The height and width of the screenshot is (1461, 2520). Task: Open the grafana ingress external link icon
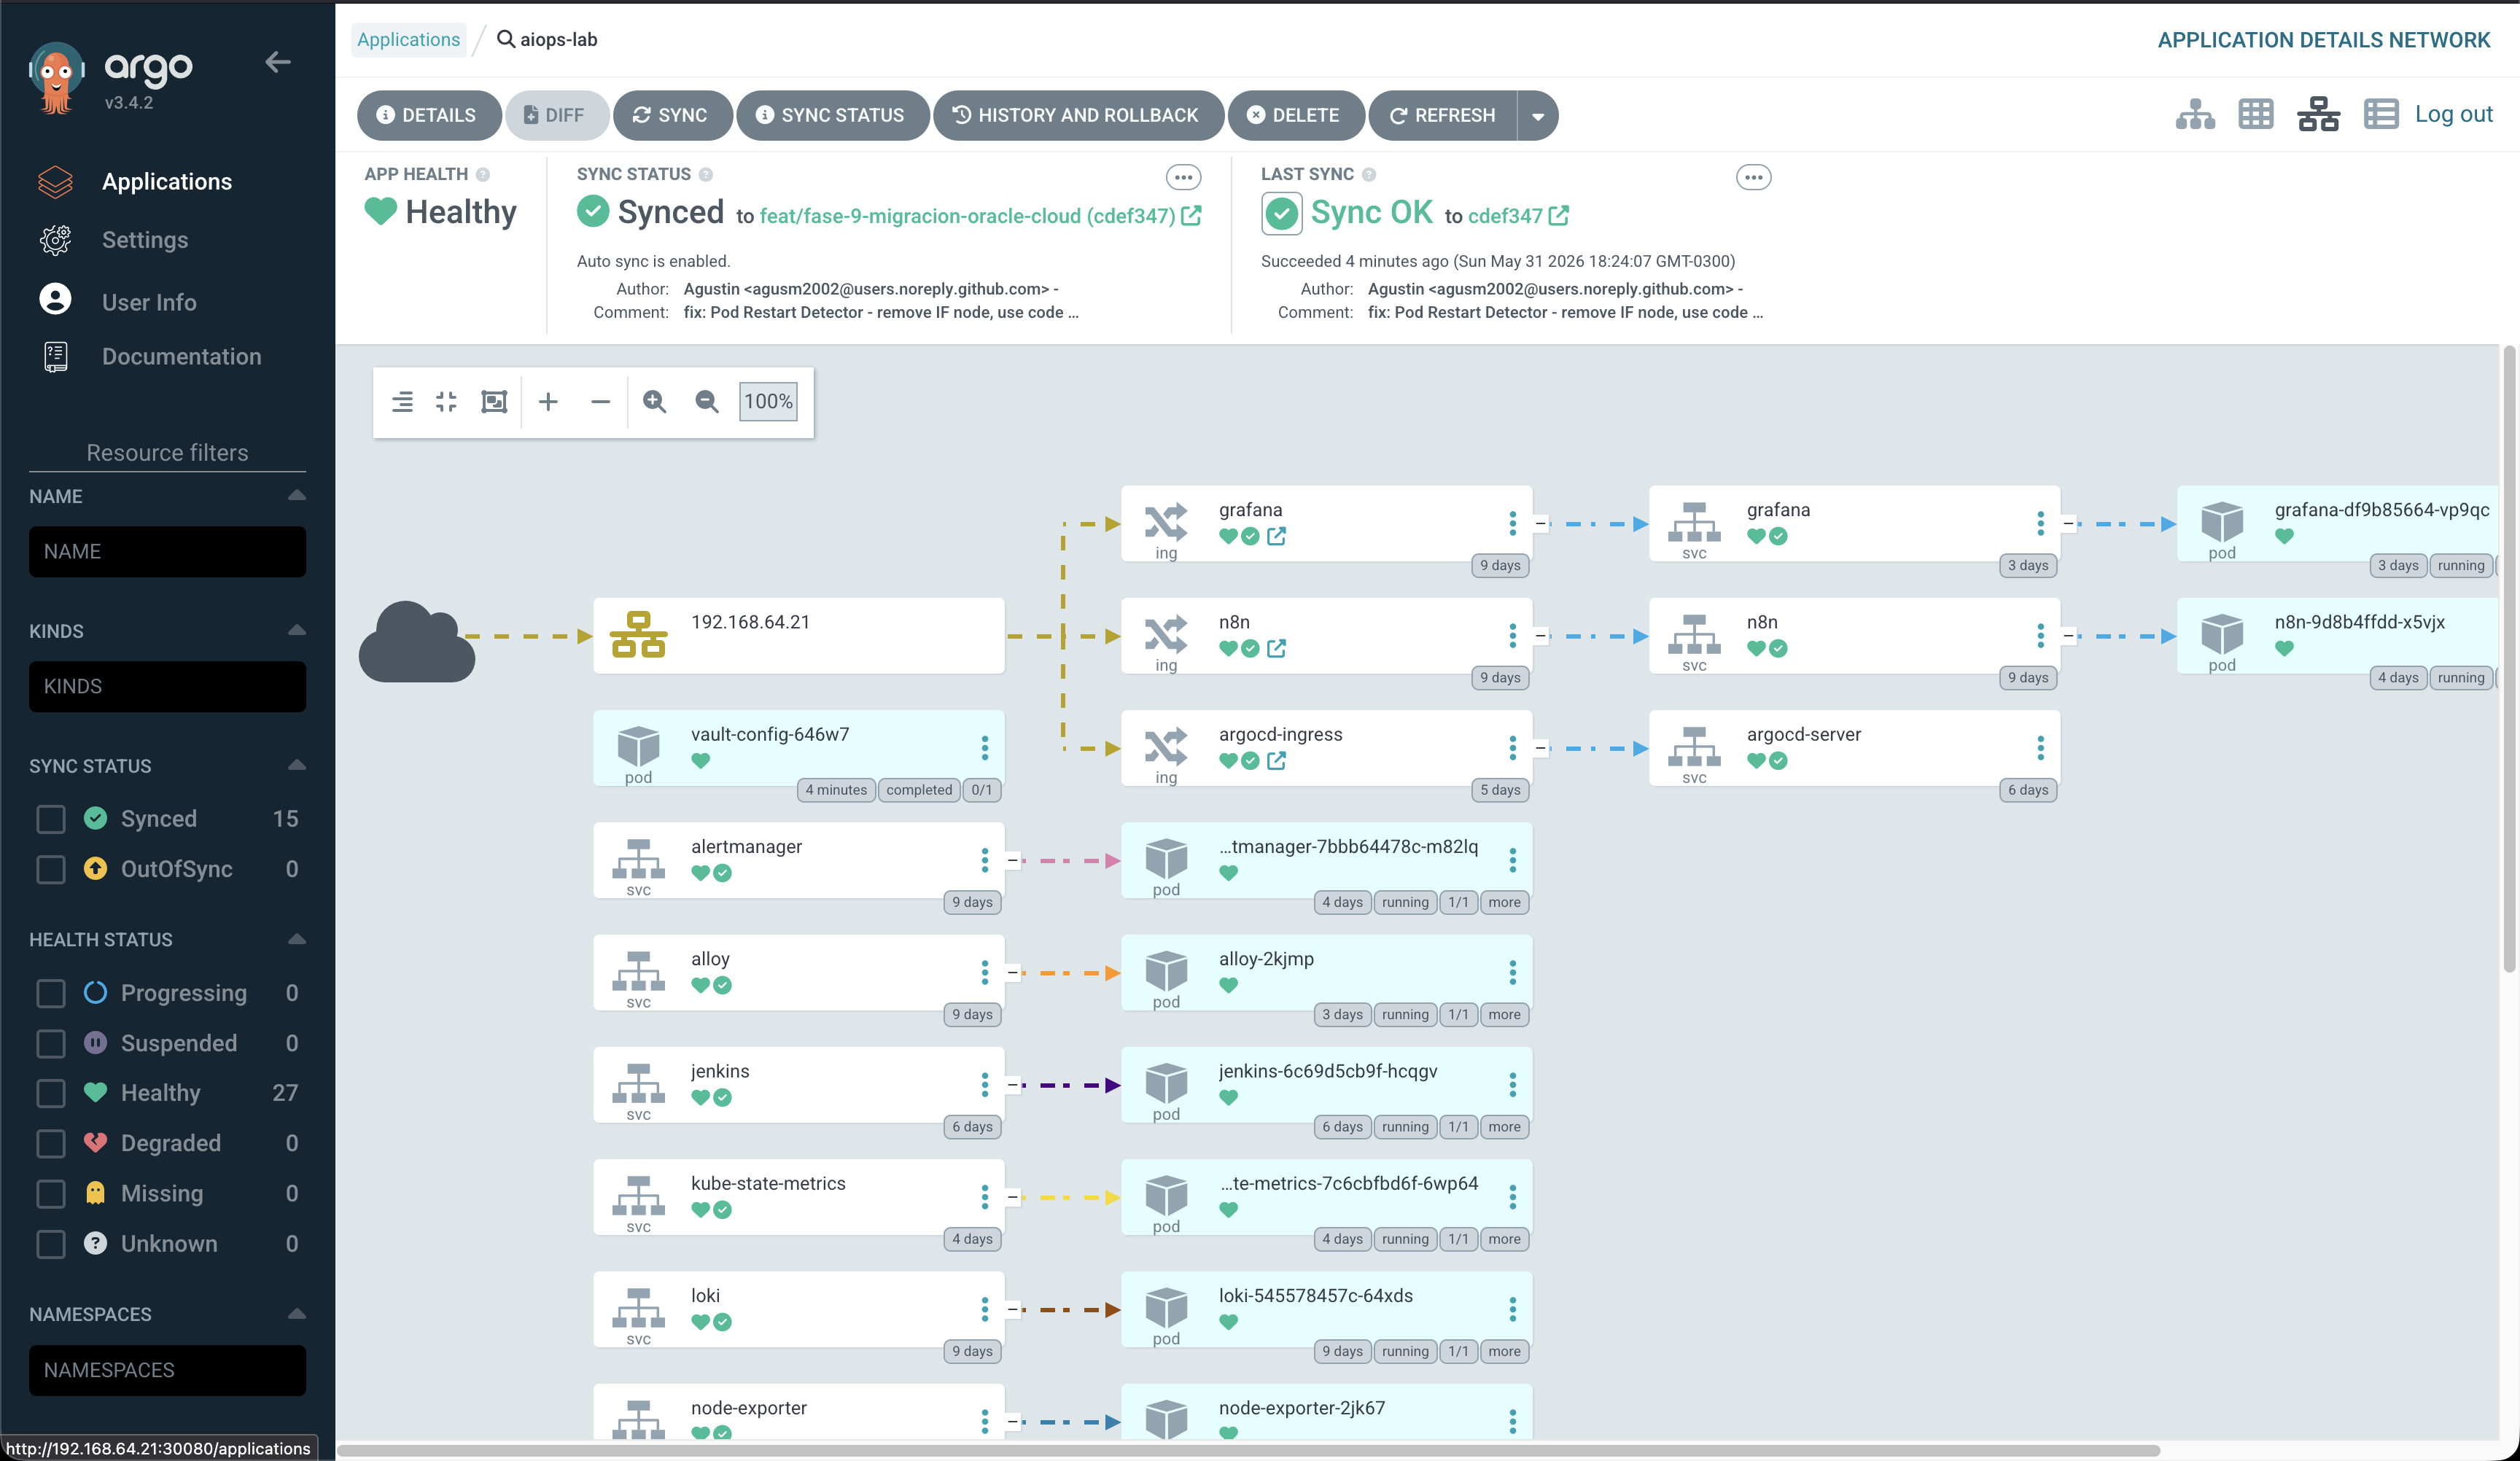coord(1276,536)
